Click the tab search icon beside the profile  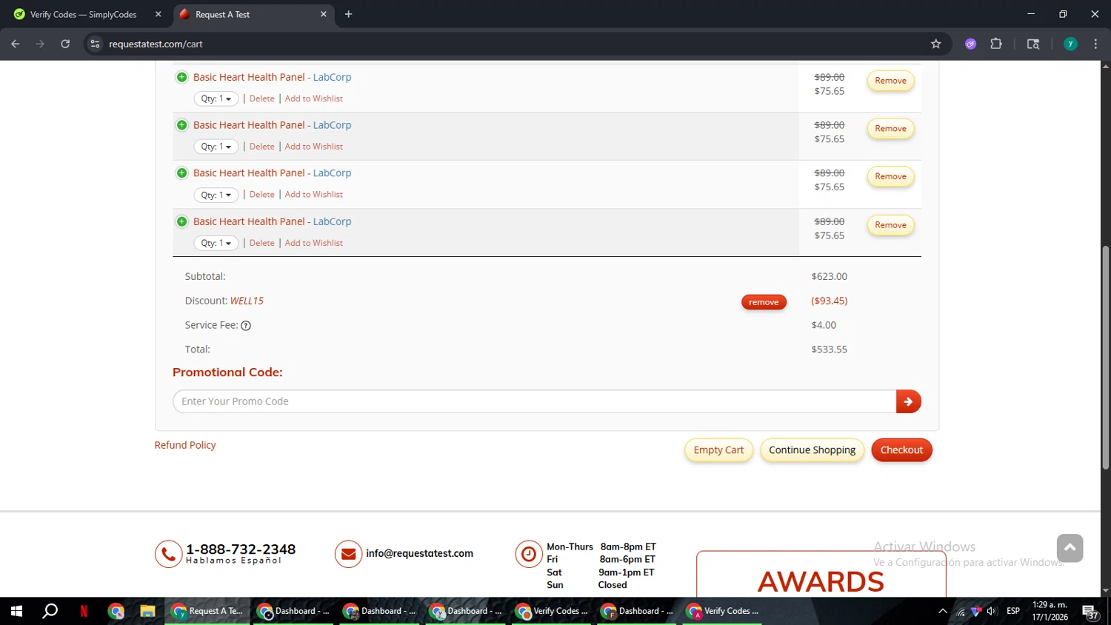pos(1033,44)
